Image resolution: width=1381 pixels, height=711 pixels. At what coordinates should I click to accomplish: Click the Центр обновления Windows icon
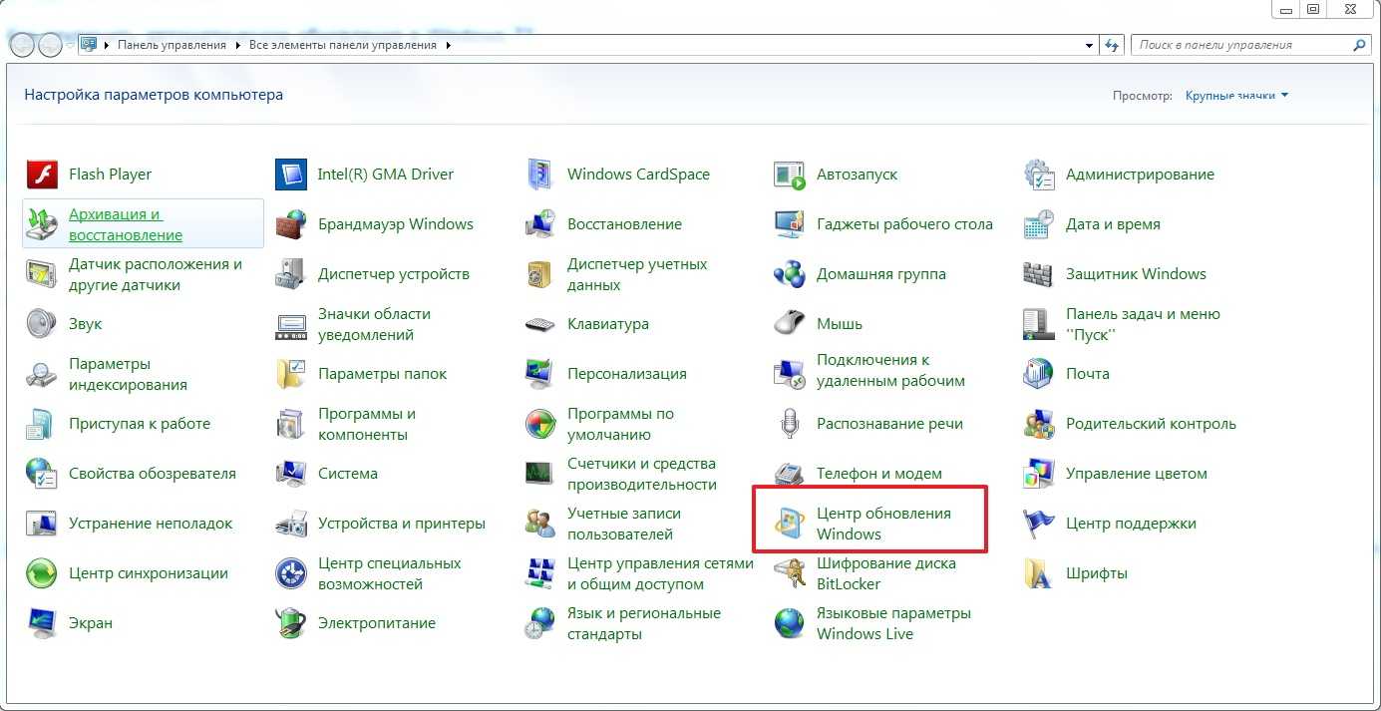click(789, 524)
